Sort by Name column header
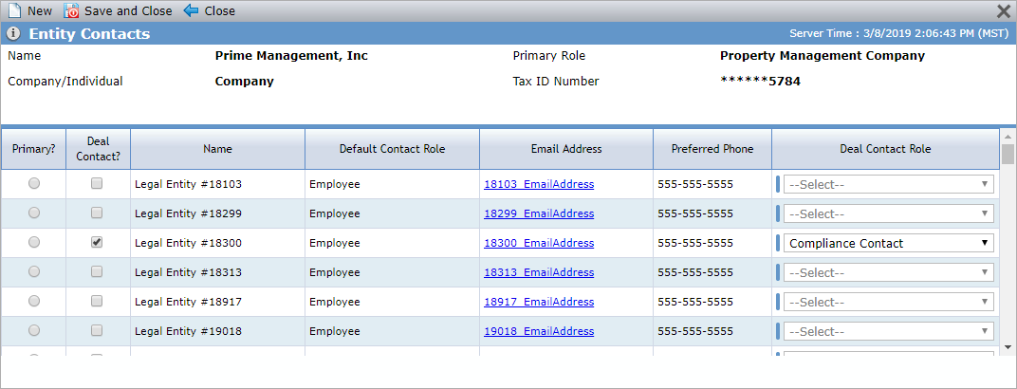Image resolution: width=1017 pixels, height=389 pixels. tap(217, 149)
